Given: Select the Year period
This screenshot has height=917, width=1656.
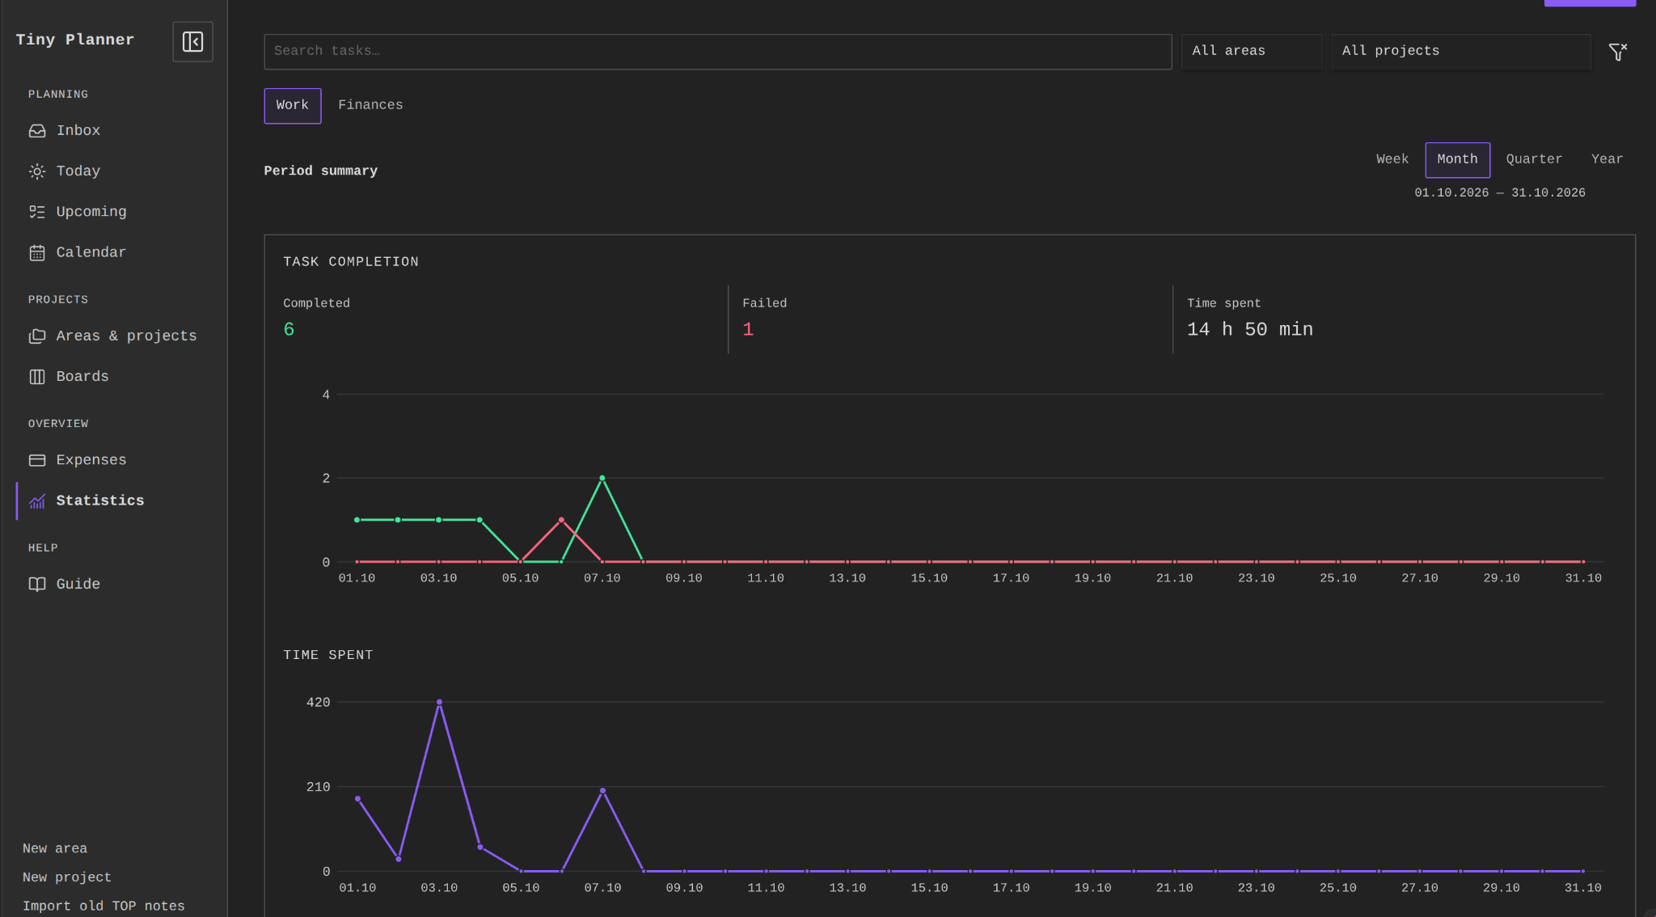Looking at the screenshot, I should click(x=1607, y=159).
